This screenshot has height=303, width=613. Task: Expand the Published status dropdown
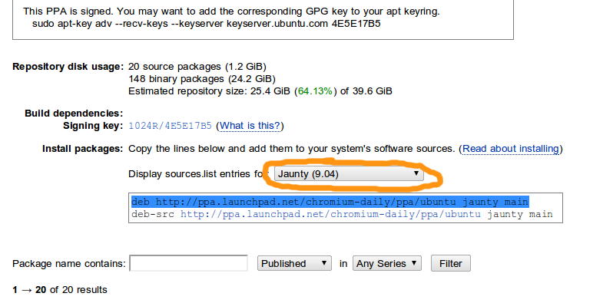(x=294, y=264)
